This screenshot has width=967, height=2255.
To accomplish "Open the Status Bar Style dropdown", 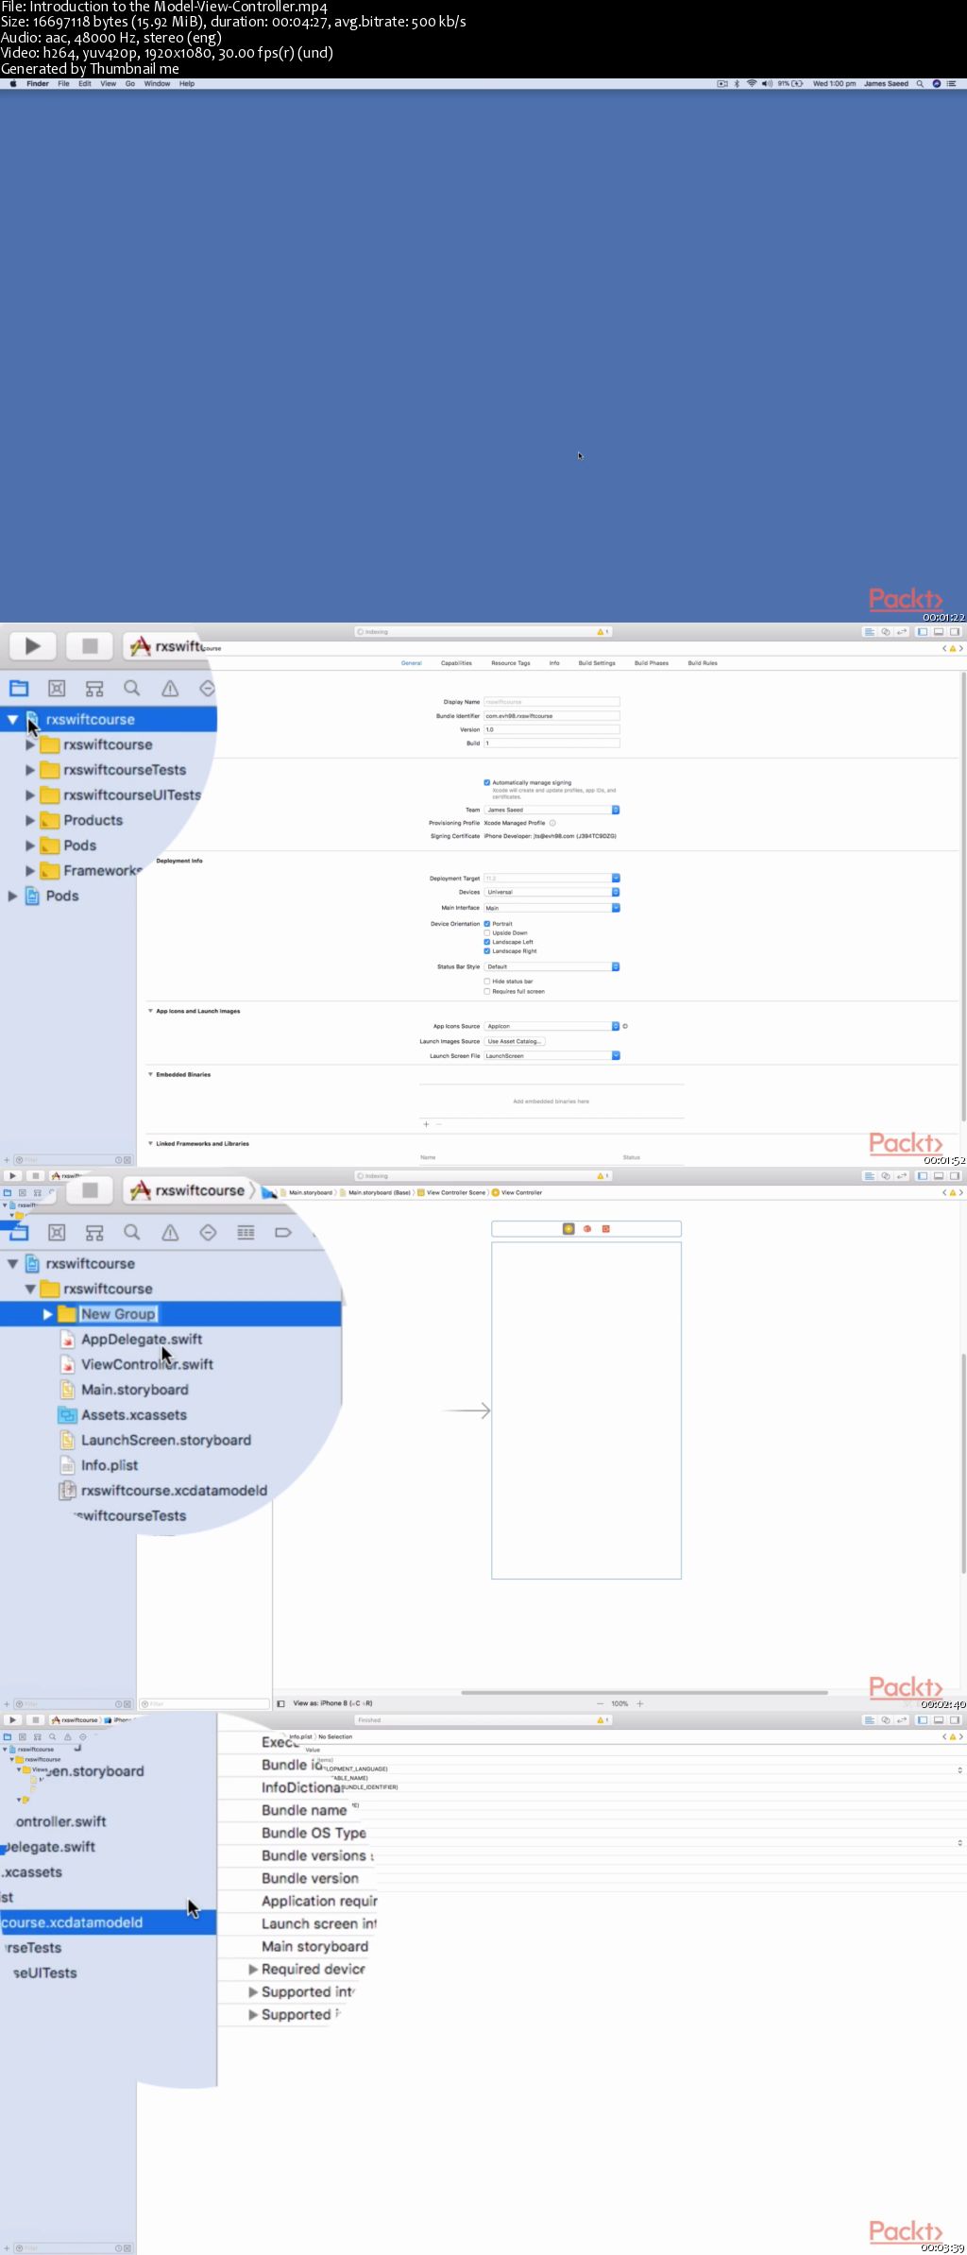I will click(551, 966).
